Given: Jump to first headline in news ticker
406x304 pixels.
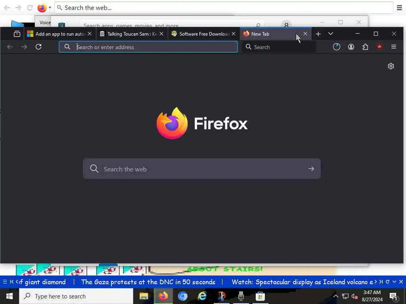Looking at the screenshot, I should pyautogui.click(x=11, y=282).
